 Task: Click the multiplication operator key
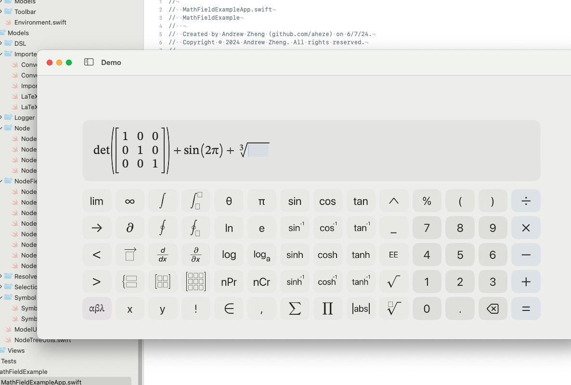coord(526,228)
